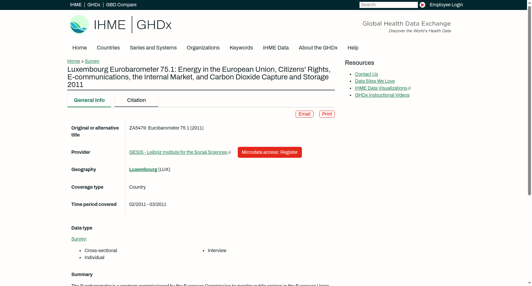Go to Home in main navigation
The image size is (532, 286).
[x=79, y=48]
